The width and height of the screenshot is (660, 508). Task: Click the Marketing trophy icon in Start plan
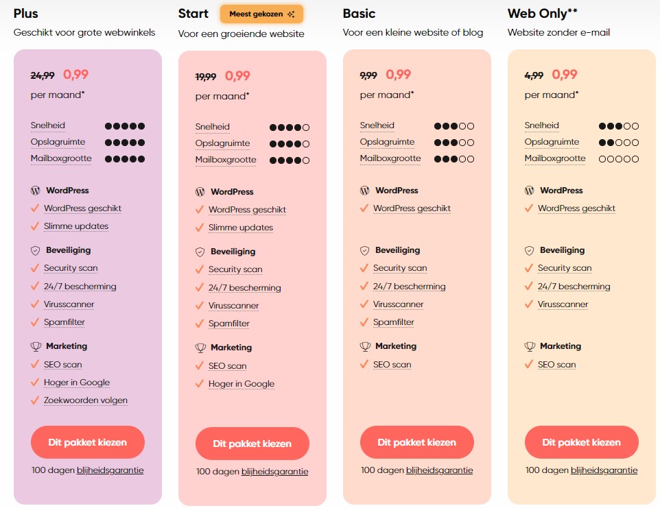point(200,348)
